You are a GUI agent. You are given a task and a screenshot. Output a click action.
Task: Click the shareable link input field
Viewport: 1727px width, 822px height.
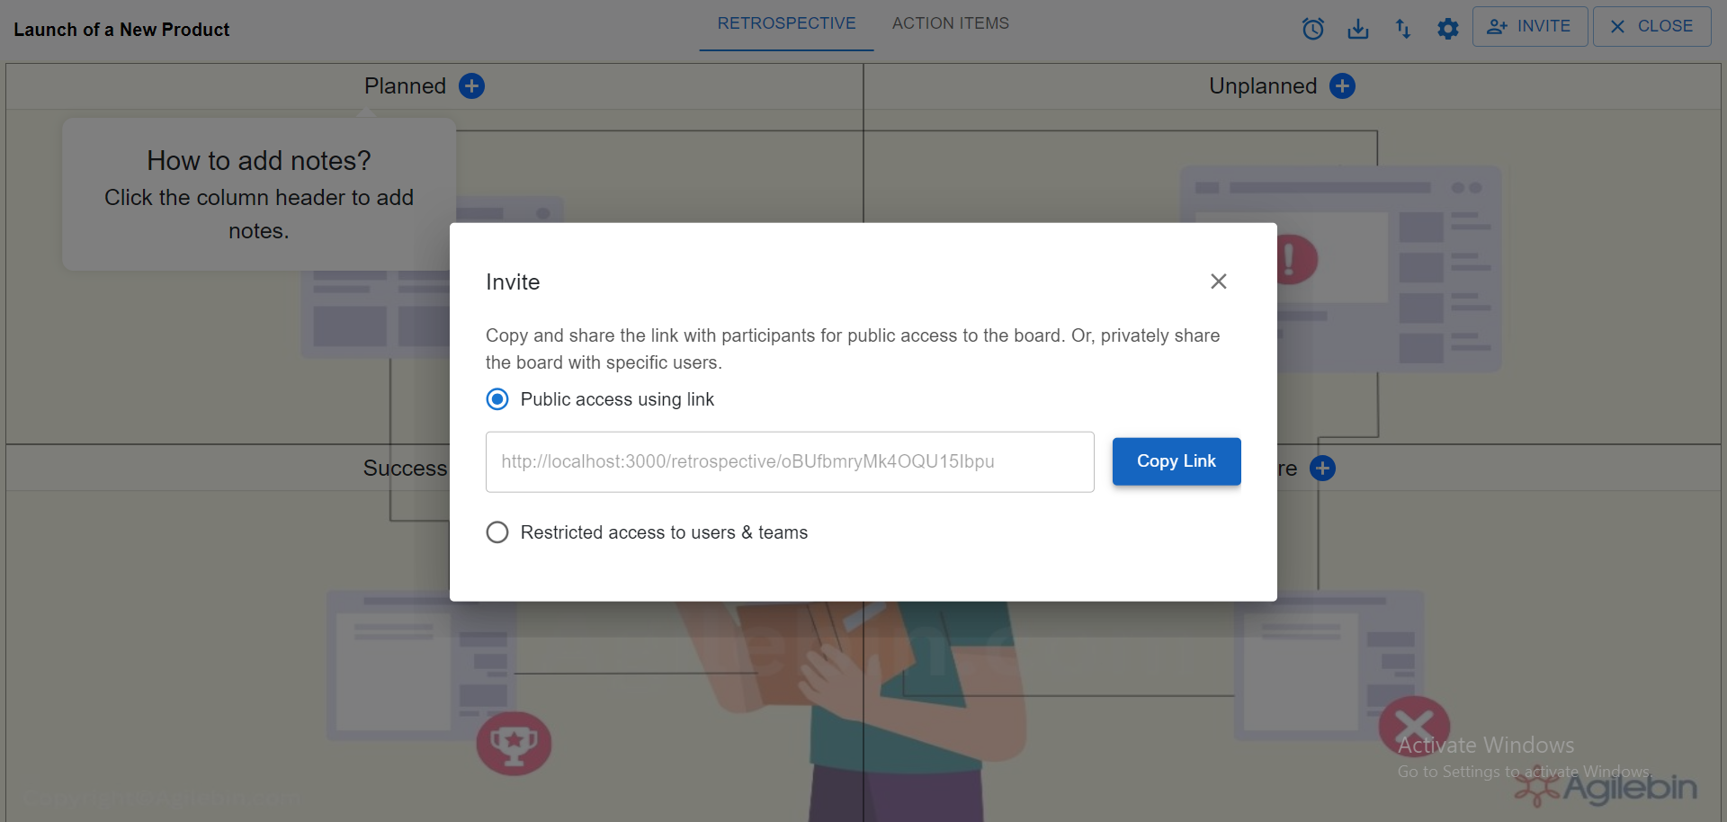coord(789,461)
